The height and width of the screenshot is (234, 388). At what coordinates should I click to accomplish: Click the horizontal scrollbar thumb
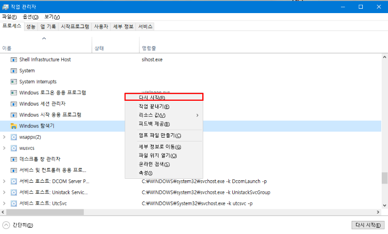[44, 212]
